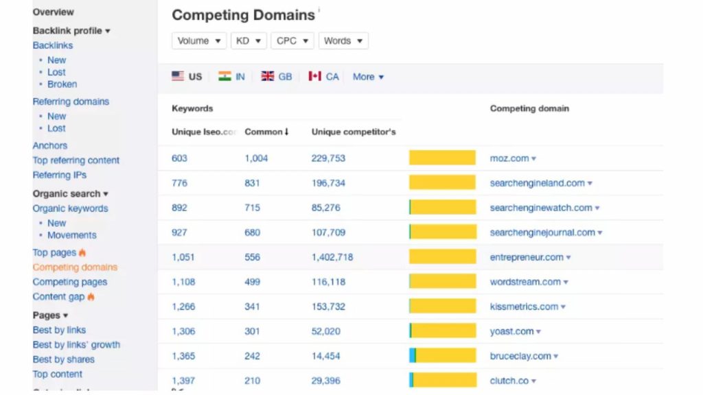Click unique keywords count 776
Image resolution: width=703 pixels, height=395 pixels.
pyautogui.click(x=179, y=183)
